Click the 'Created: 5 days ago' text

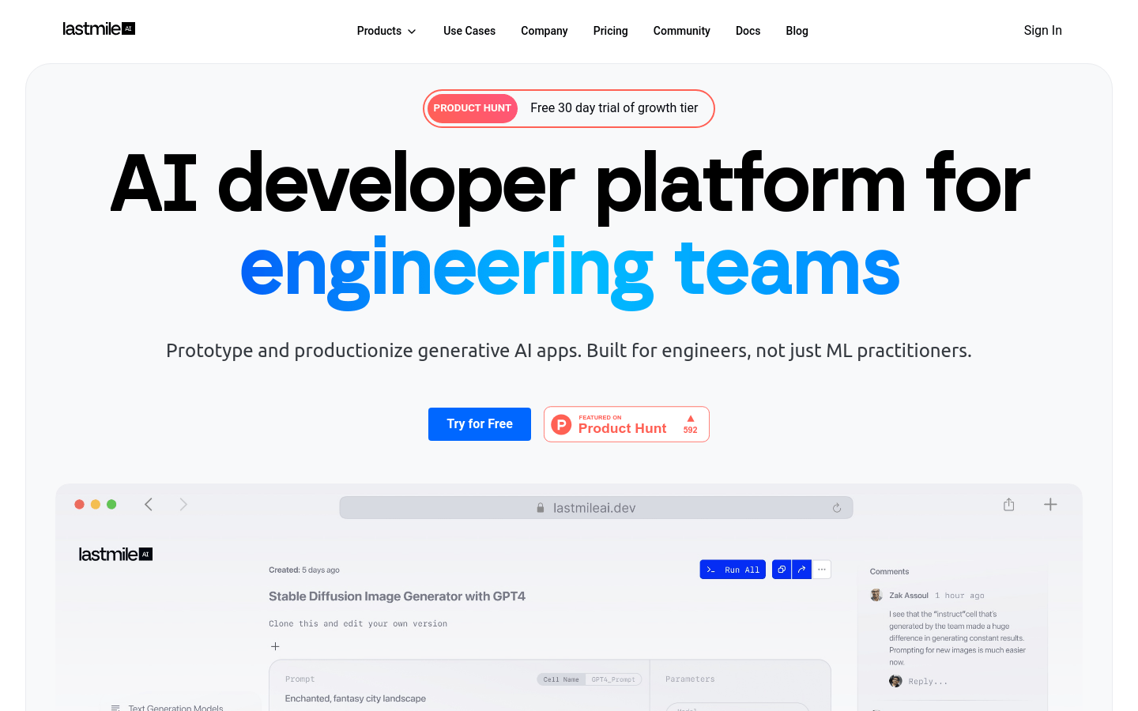[304, 570]
